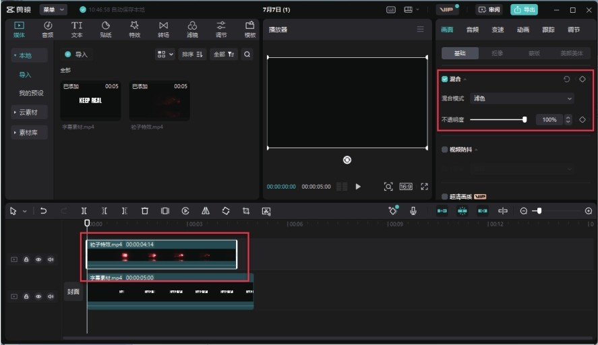Open the selection tool dropdown arrow
This screenshot has width=598, height=345.
point(25,211)
